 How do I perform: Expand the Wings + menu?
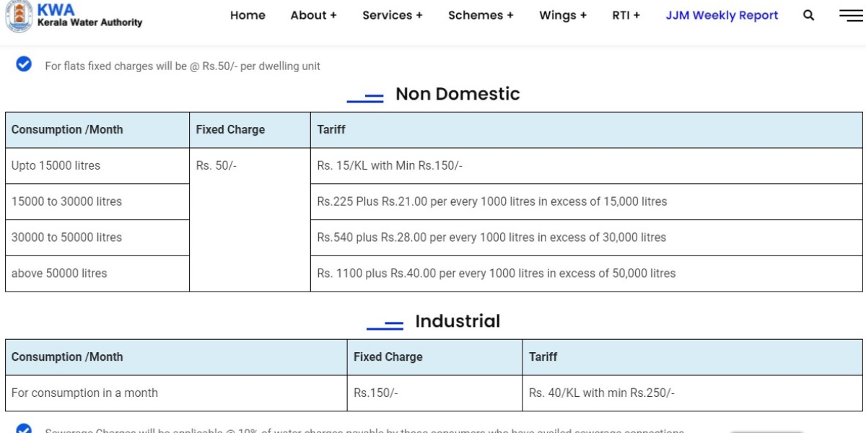point(563,15)
